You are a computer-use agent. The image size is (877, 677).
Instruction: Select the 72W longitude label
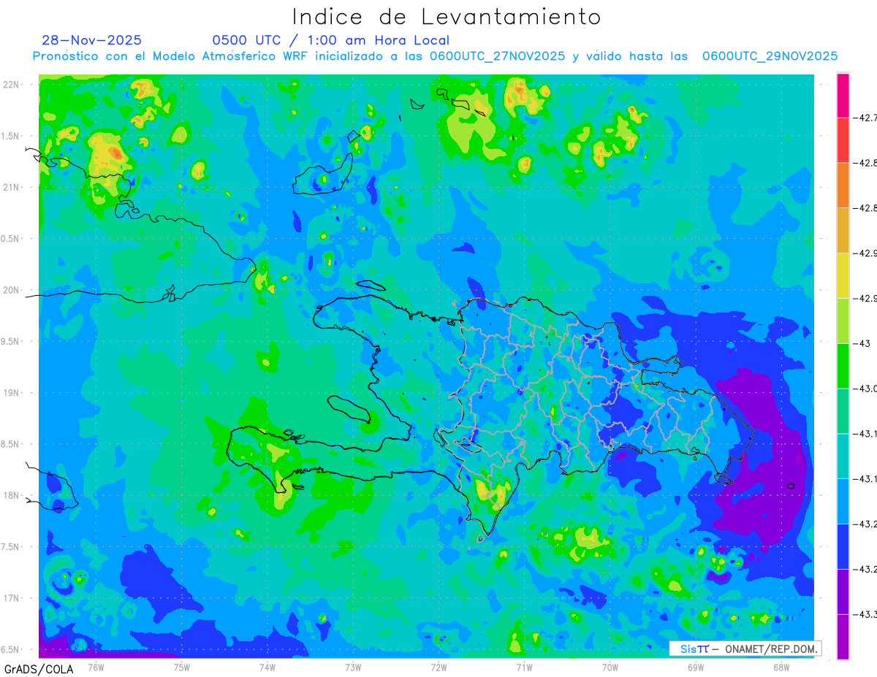pos(438,667)
